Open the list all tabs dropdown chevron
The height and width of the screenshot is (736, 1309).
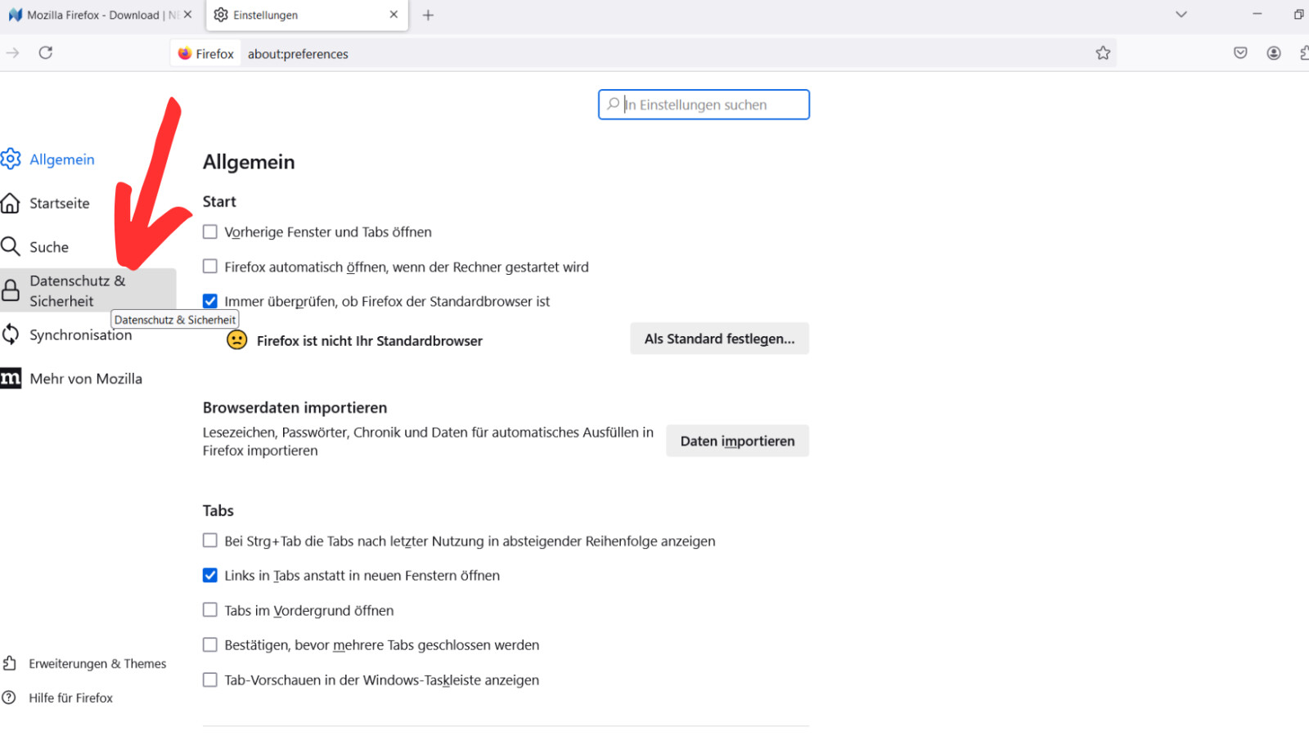1181,15
